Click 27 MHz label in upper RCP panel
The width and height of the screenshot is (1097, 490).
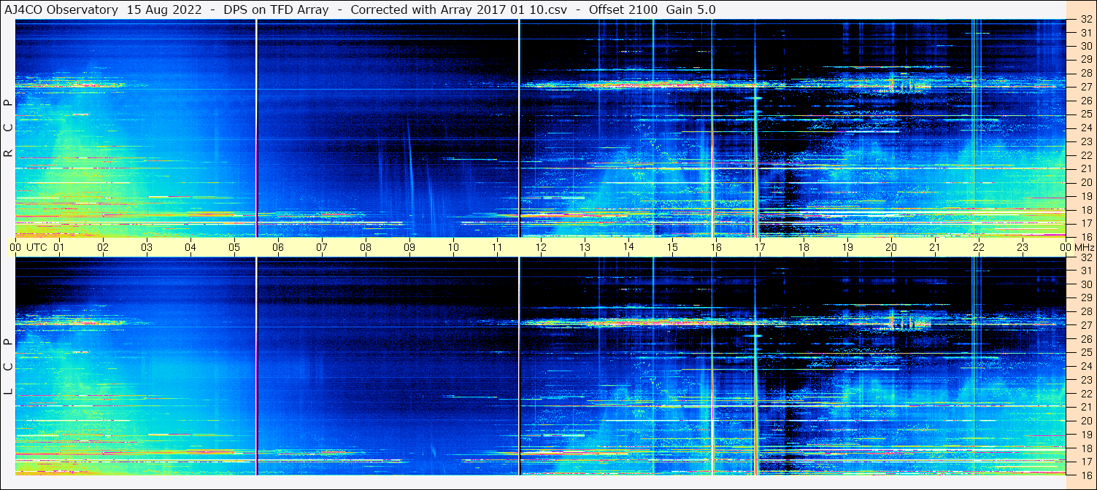click(1085, 87)
